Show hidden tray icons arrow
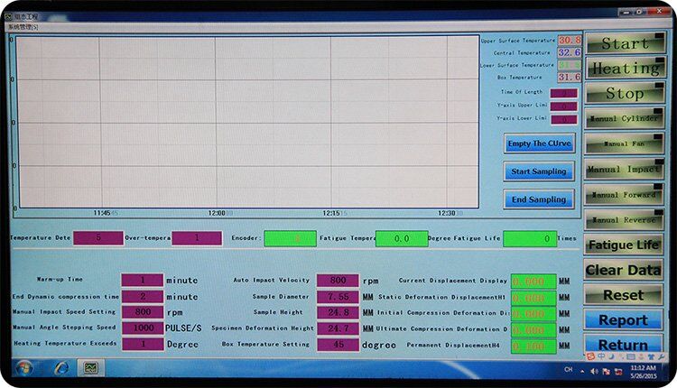 tap(582, 372)
